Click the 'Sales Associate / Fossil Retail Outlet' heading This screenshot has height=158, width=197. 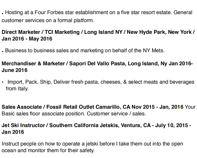(48, 107)
